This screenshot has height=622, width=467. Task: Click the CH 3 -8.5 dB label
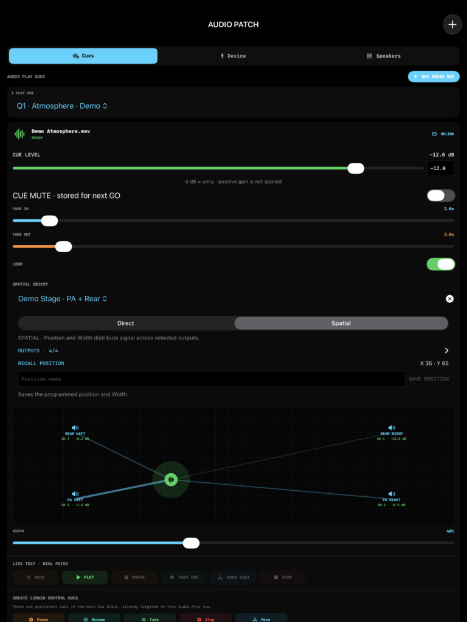[75, 439]
